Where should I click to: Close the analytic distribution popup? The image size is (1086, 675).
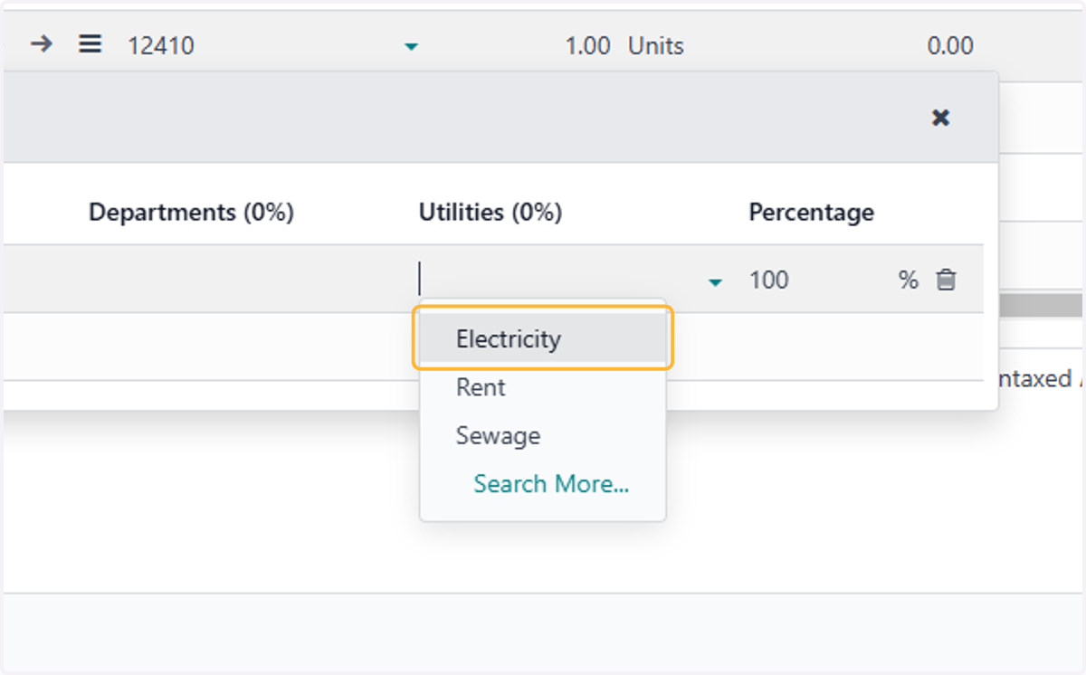(941, 118)
